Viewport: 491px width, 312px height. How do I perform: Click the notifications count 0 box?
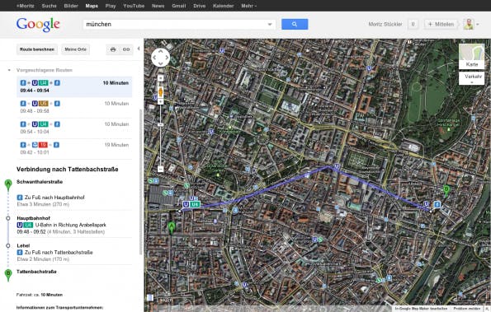click(413, 24)
